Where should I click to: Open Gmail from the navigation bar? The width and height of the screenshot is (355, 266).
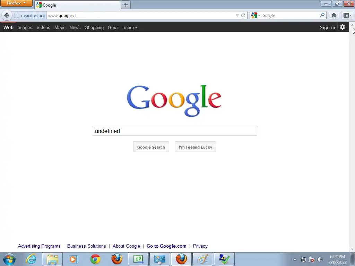[114, 27]
